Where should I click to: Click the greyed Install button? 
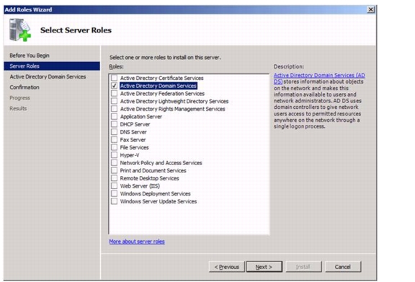(303, 267)
